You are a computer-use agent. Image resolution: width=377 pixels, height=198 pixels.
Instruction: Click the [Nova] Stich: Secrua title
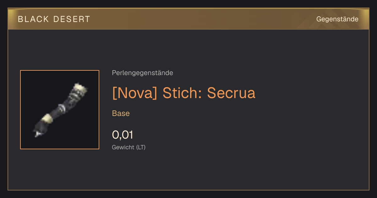pyautogui.click(x=184, y=93)
